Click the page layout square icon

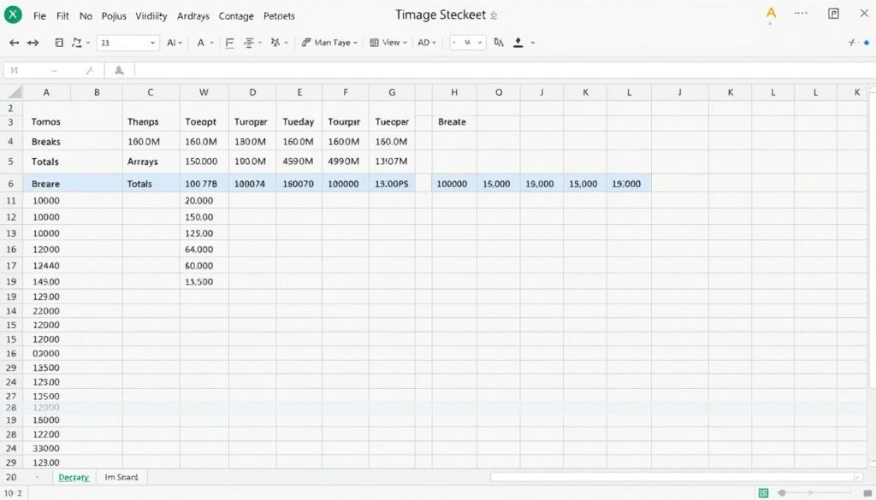point(59,43)
